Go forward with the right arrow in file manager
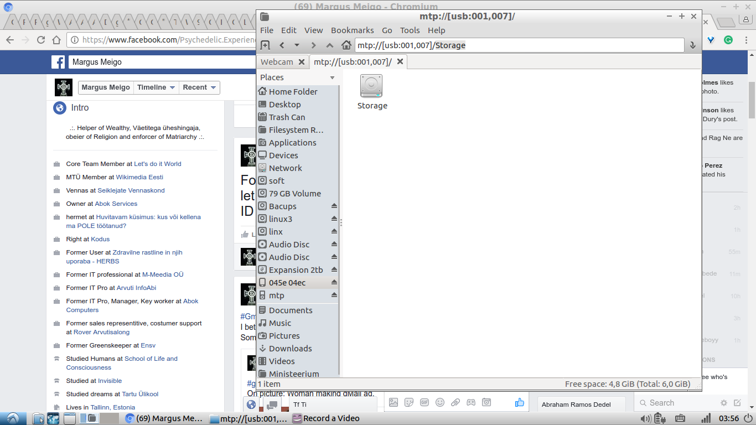756x425 pixels. [313, 45]
